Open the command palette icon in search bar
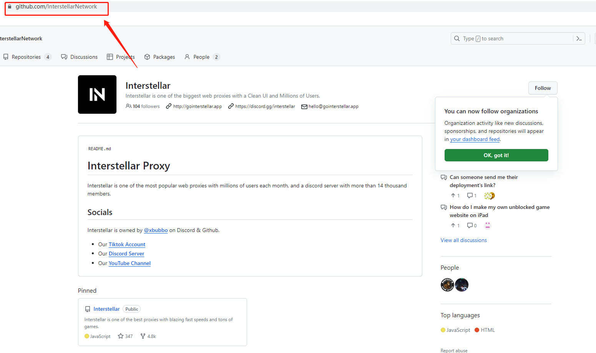Screen dimensions: 596x353 point(579,38)
